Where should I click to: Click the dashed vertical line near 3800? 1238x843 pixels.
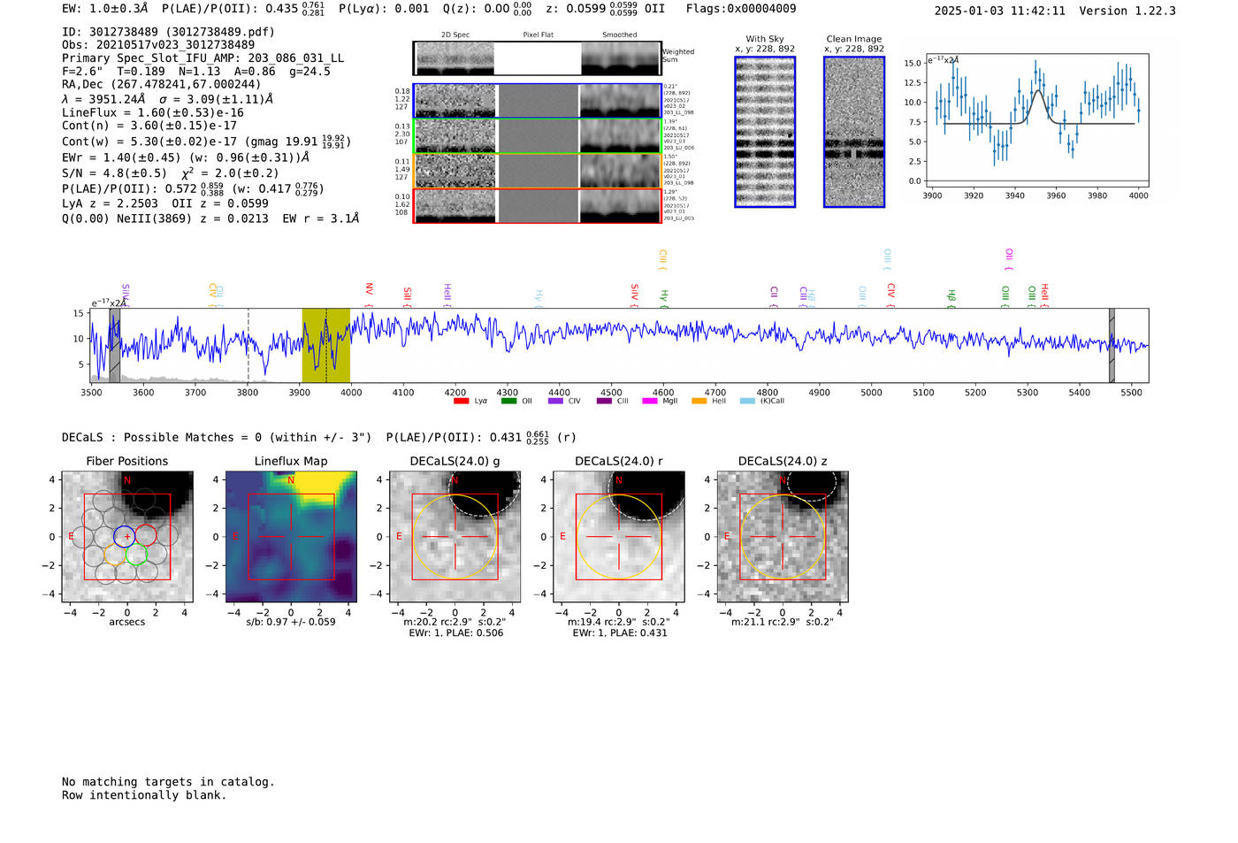(x=248, y=345)
